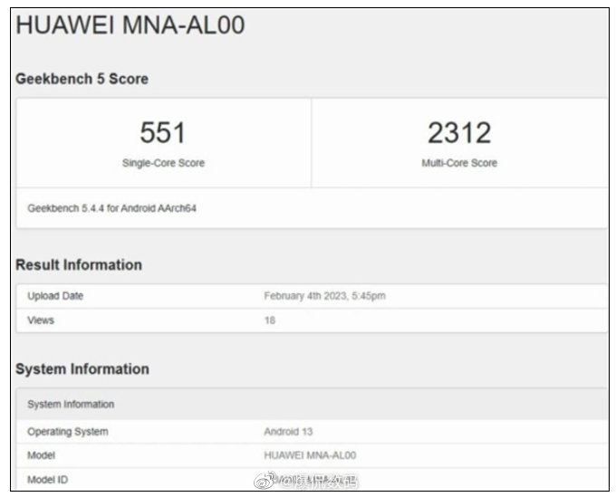
Task: Click the Result Information heading
Action: point(79,265)
